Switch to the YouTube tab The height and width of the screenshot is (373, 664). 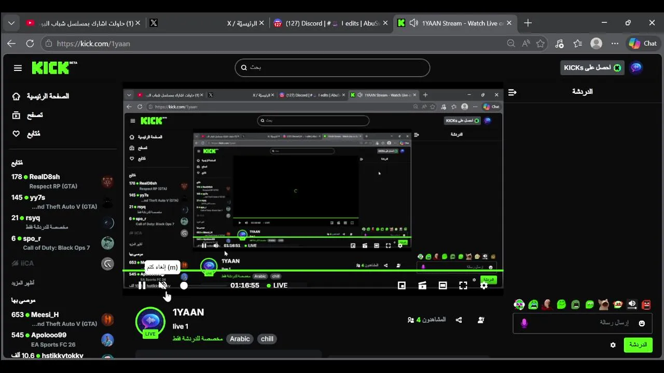(82, 23)
